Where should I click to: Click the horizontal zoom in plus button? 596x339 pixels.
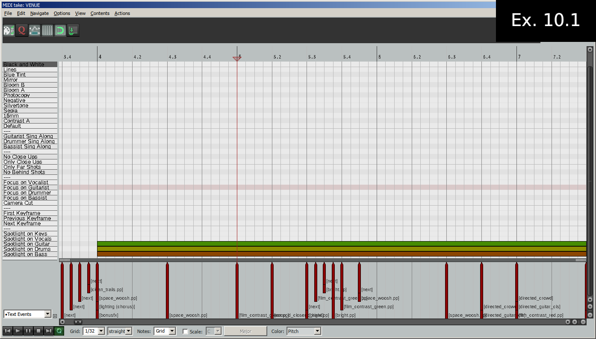[x=575, y=322]
